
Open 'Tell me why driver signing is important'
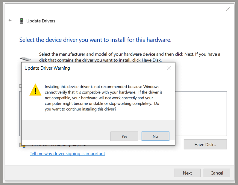(x=67, y=154)
